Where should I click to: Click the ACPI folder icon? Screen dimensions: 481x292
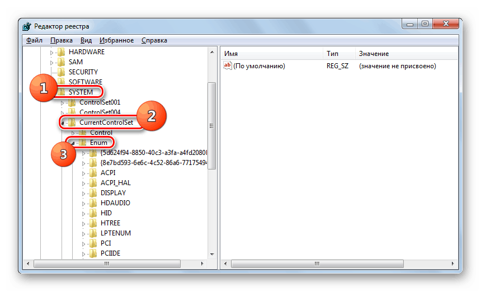point(93,173)
